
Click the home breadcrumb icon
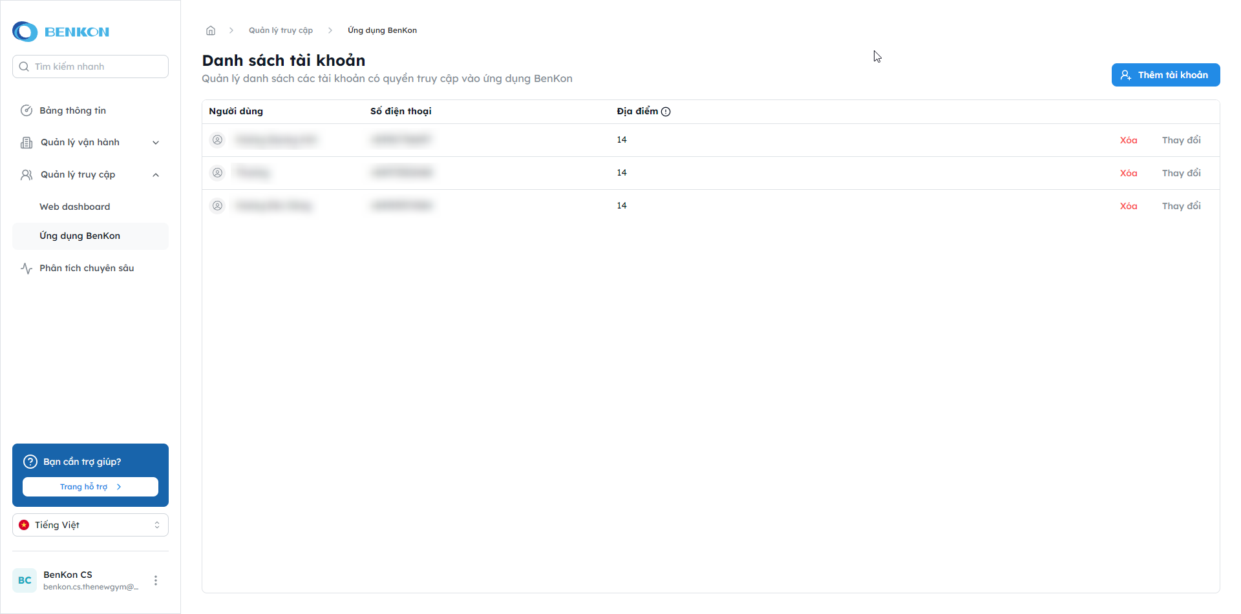point(211,30)
